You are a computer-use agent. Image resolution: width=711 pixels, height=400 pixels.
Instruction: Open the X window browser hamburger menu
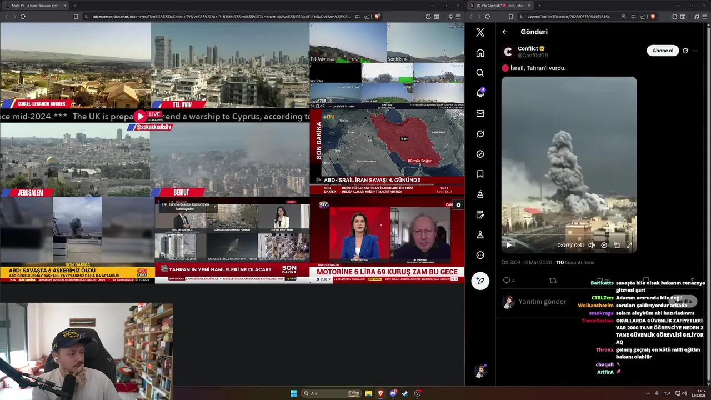tap(704, 17)
